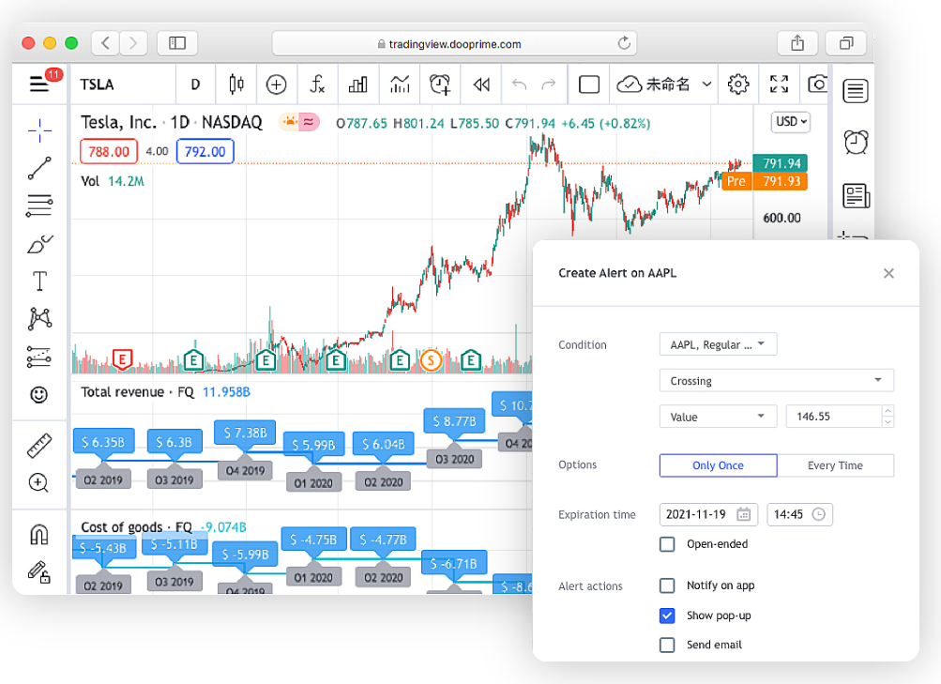This screenshot has height=684, width=941.
Task: Click the blue 792.00 buy button
Action: click(205, 151)
